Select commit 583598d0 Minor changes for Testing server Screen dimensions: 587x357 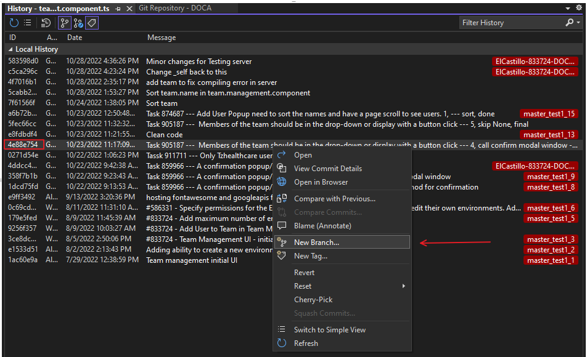click(x=293, y=62)
